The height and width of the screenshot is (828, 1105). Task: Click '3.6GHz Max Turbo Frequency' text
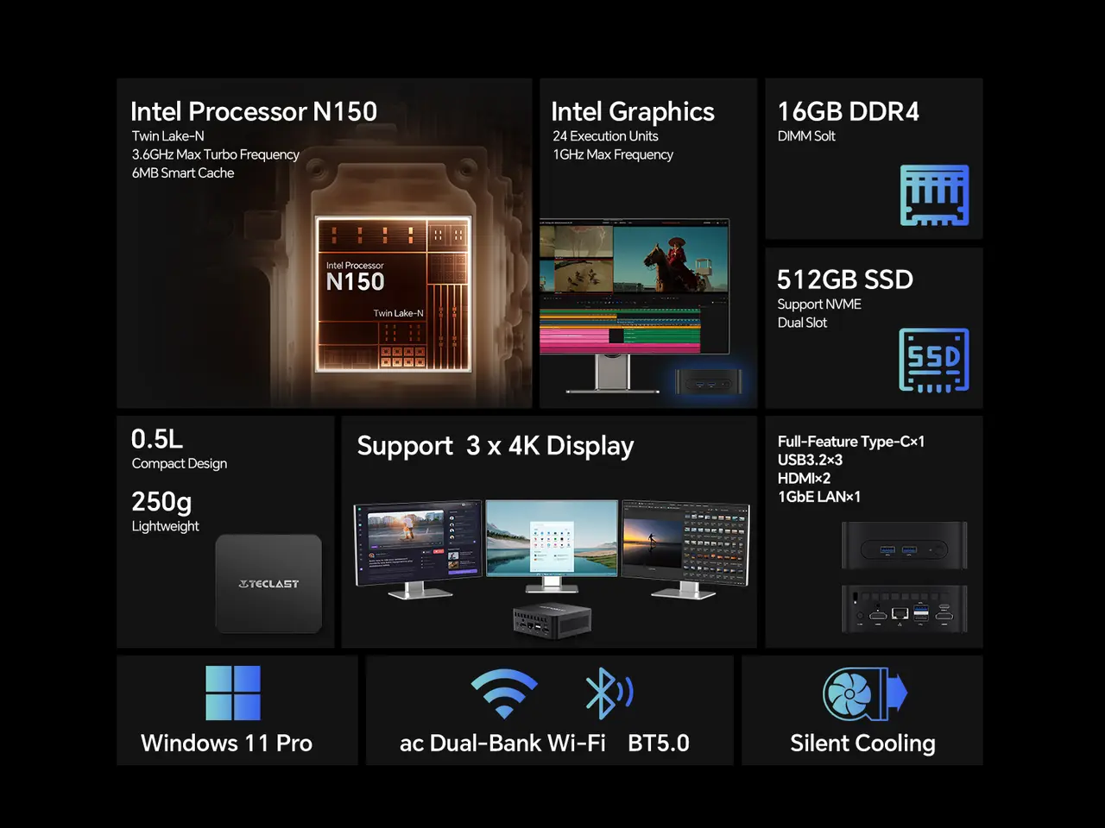pos(216,154)
